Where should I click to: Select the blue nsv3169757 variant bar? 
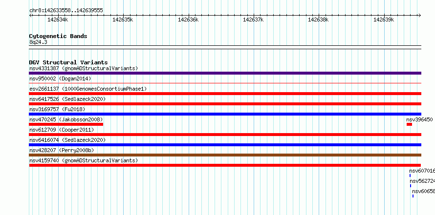click(225, 114)
